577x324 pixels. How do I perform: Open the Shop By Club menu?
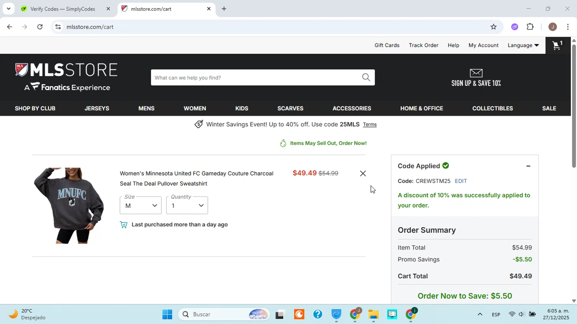pyautogui.click(x=35, y=108)
